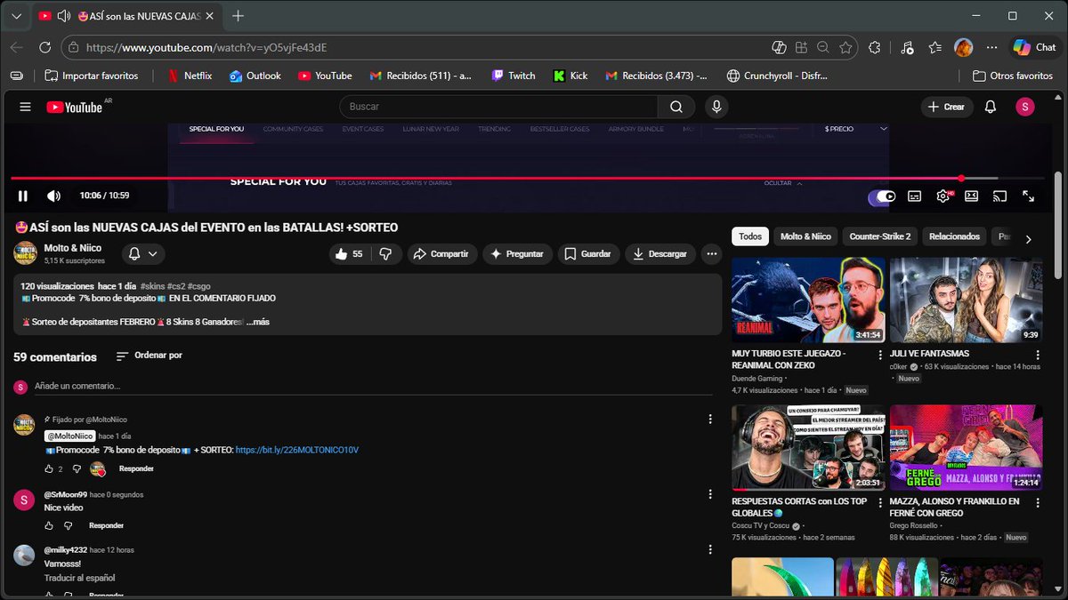Reply to the pinned @MoltoNiico comment
This screenshot has height=600, width=1068.
click(x=136, y=468)
